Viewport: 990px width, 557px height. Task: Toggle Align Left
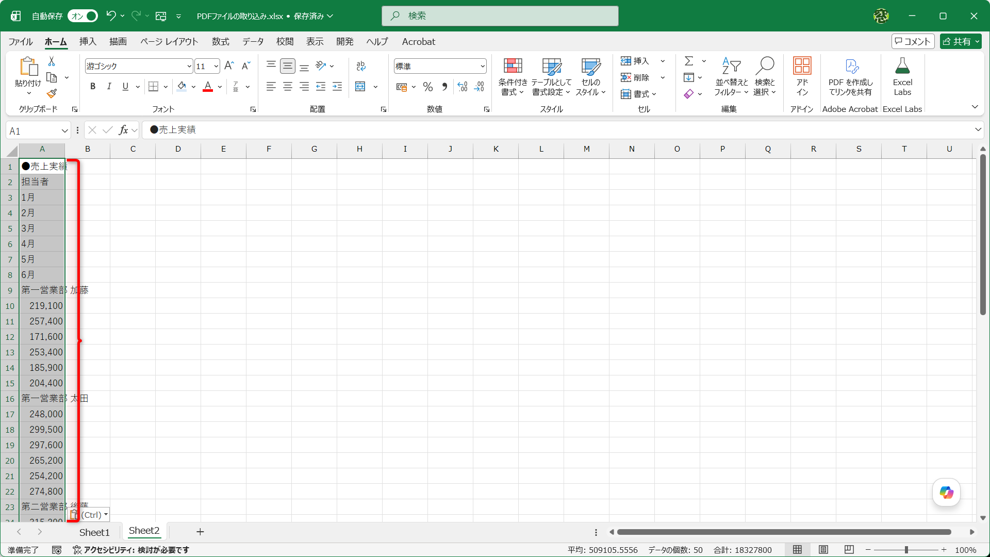coord(271,87)
